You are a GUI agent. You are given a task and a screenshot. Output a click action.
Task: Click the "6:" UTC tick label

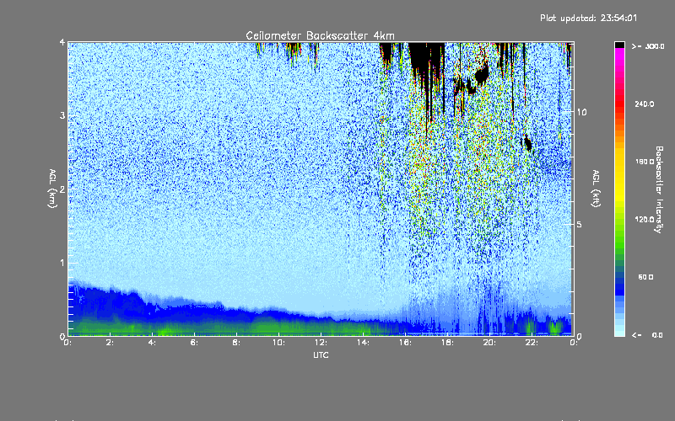point(195,343)
